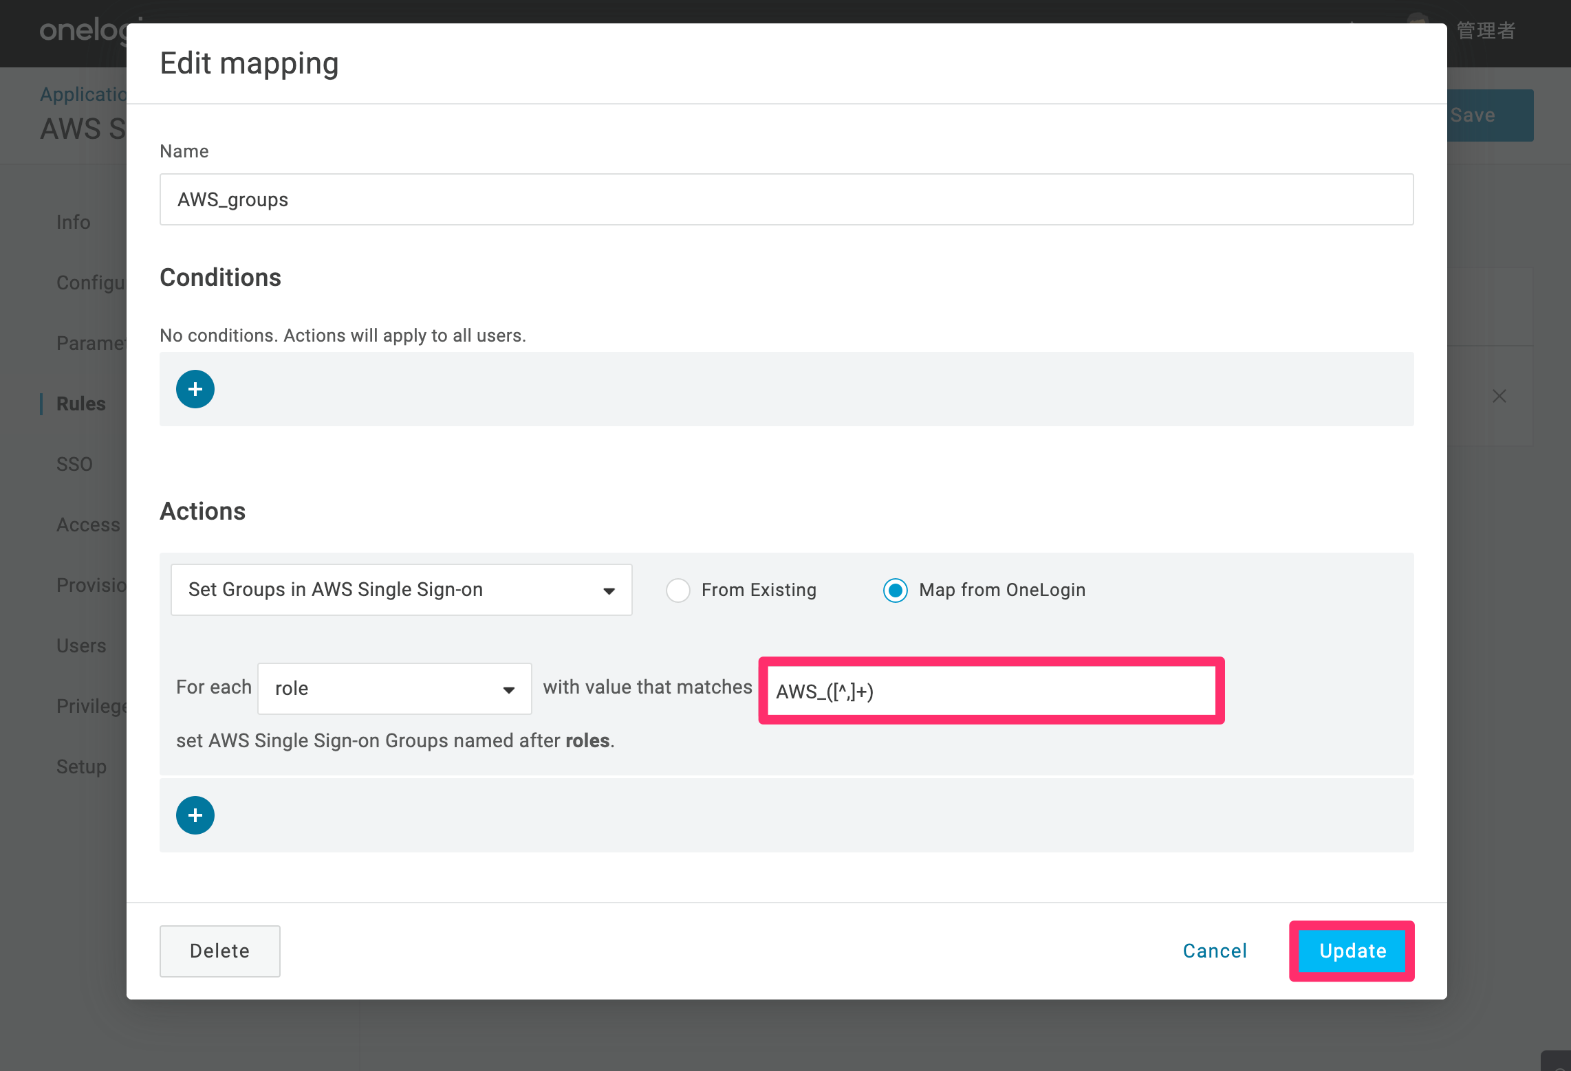The width and height of the screenshot is (1571, 1071).
Task: Click arrow of Set Groups dropdown
Action: [x=609, y=591]
